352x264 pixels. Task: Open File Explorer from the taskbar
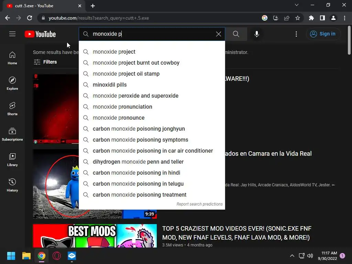point(26,256)
